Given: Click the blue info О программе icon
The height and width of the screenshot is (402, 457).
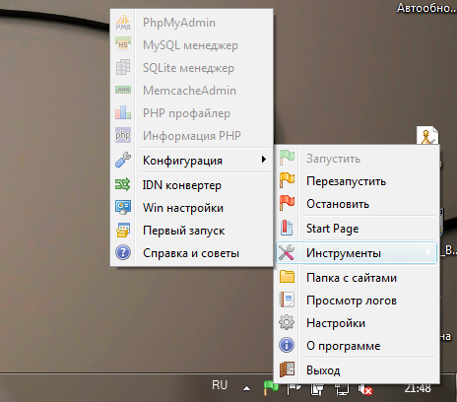Looking at the screenshot, I should coord(287,345).
